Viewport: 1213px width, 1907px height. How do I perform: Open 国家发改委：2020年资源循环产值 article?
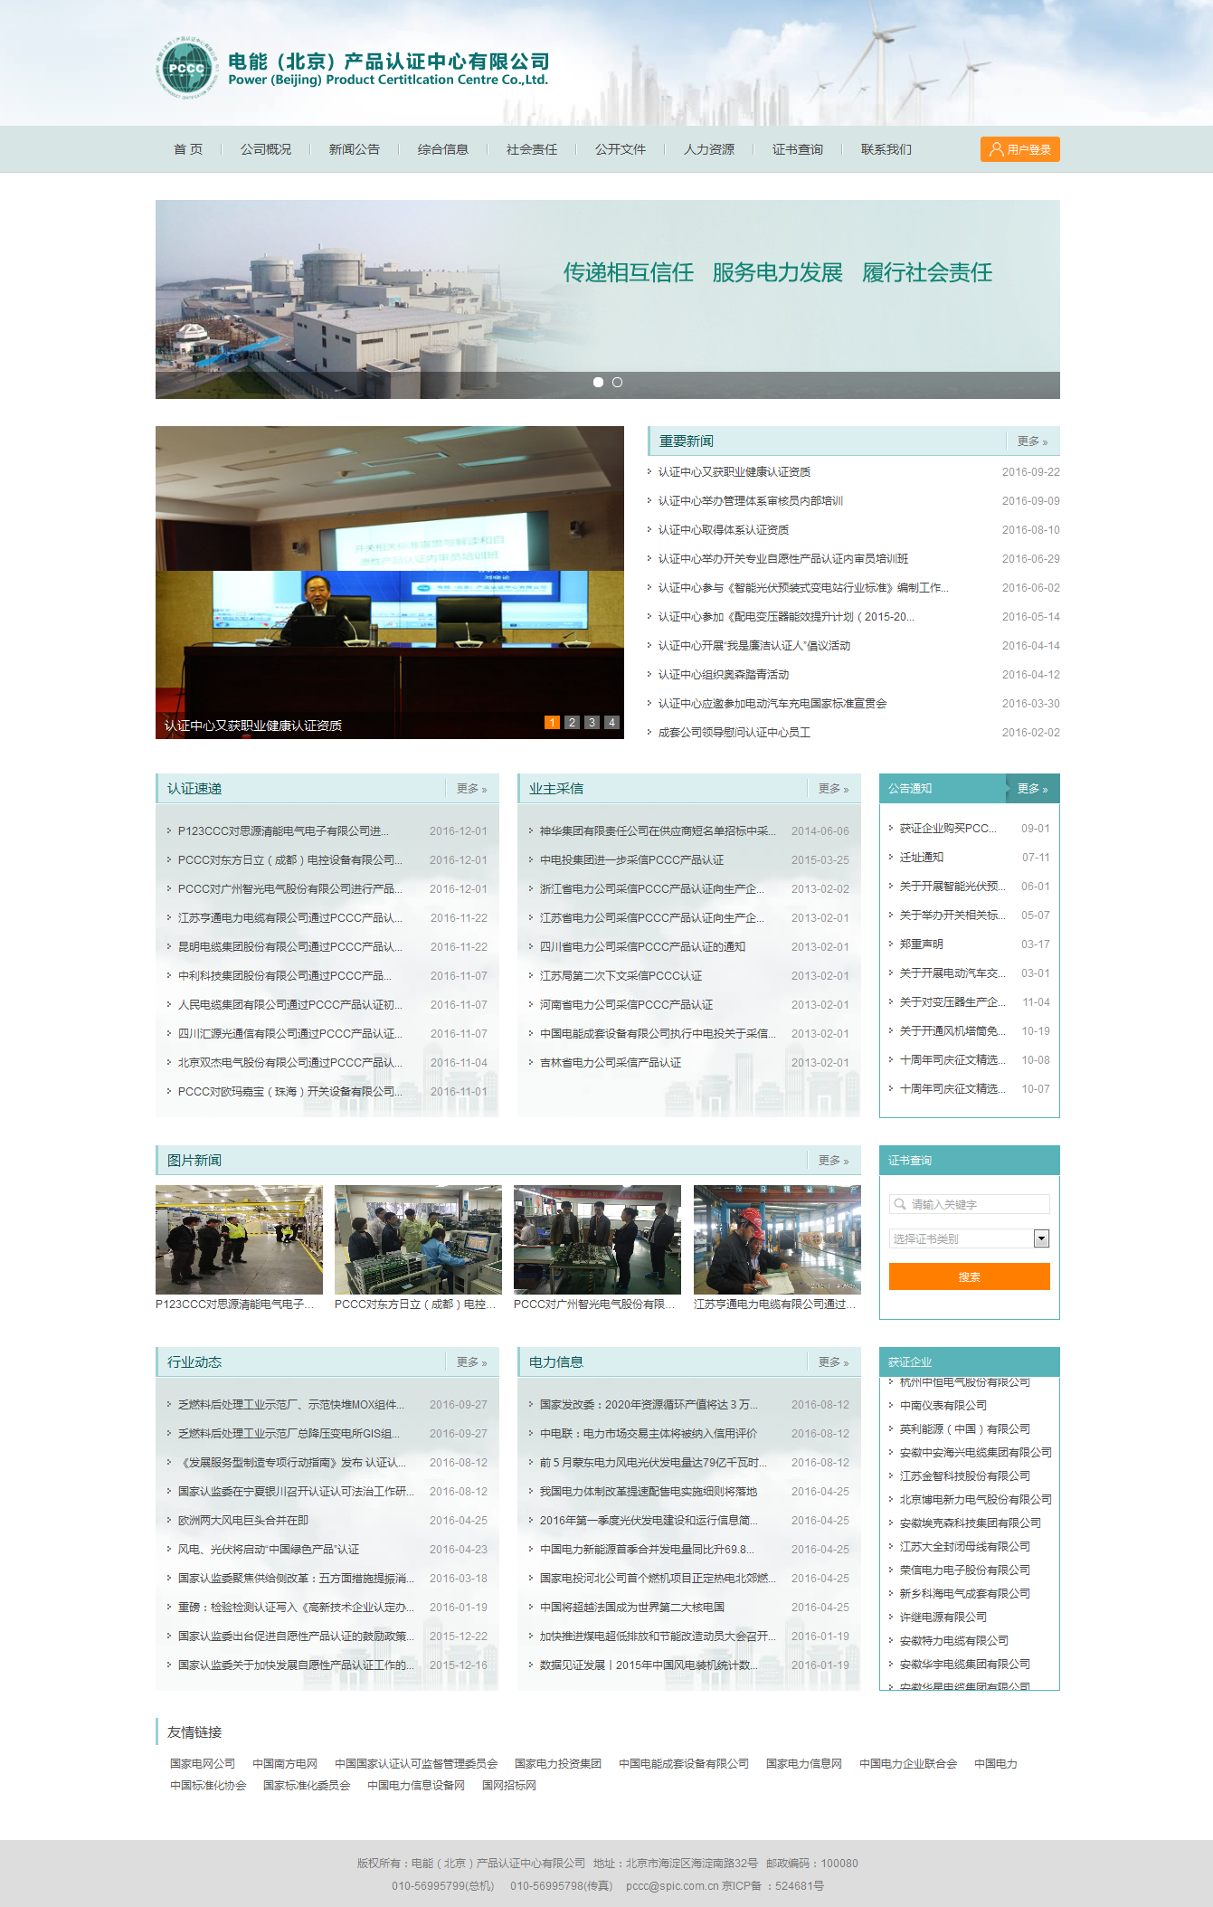[x=649, y=1405]
